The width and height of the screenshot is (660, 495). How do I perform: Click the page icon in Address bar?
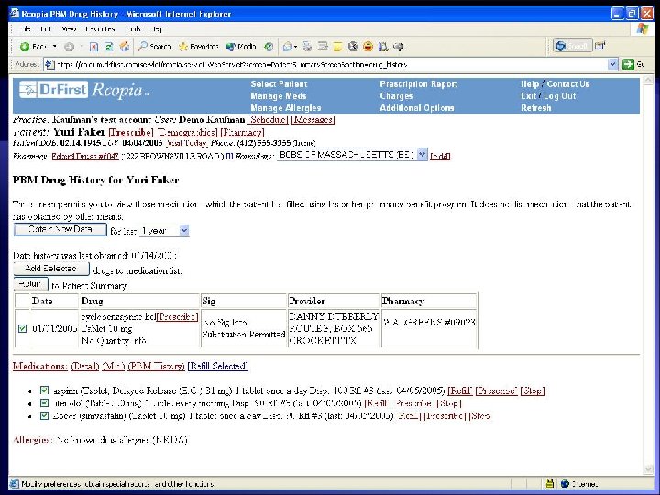(49, 64)
